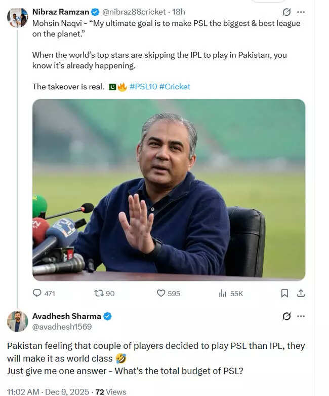Viewport: 329px width, 396px height.
Task: Bookmark the Nibraz Ramzan tweet
Action: click(284, 293)
